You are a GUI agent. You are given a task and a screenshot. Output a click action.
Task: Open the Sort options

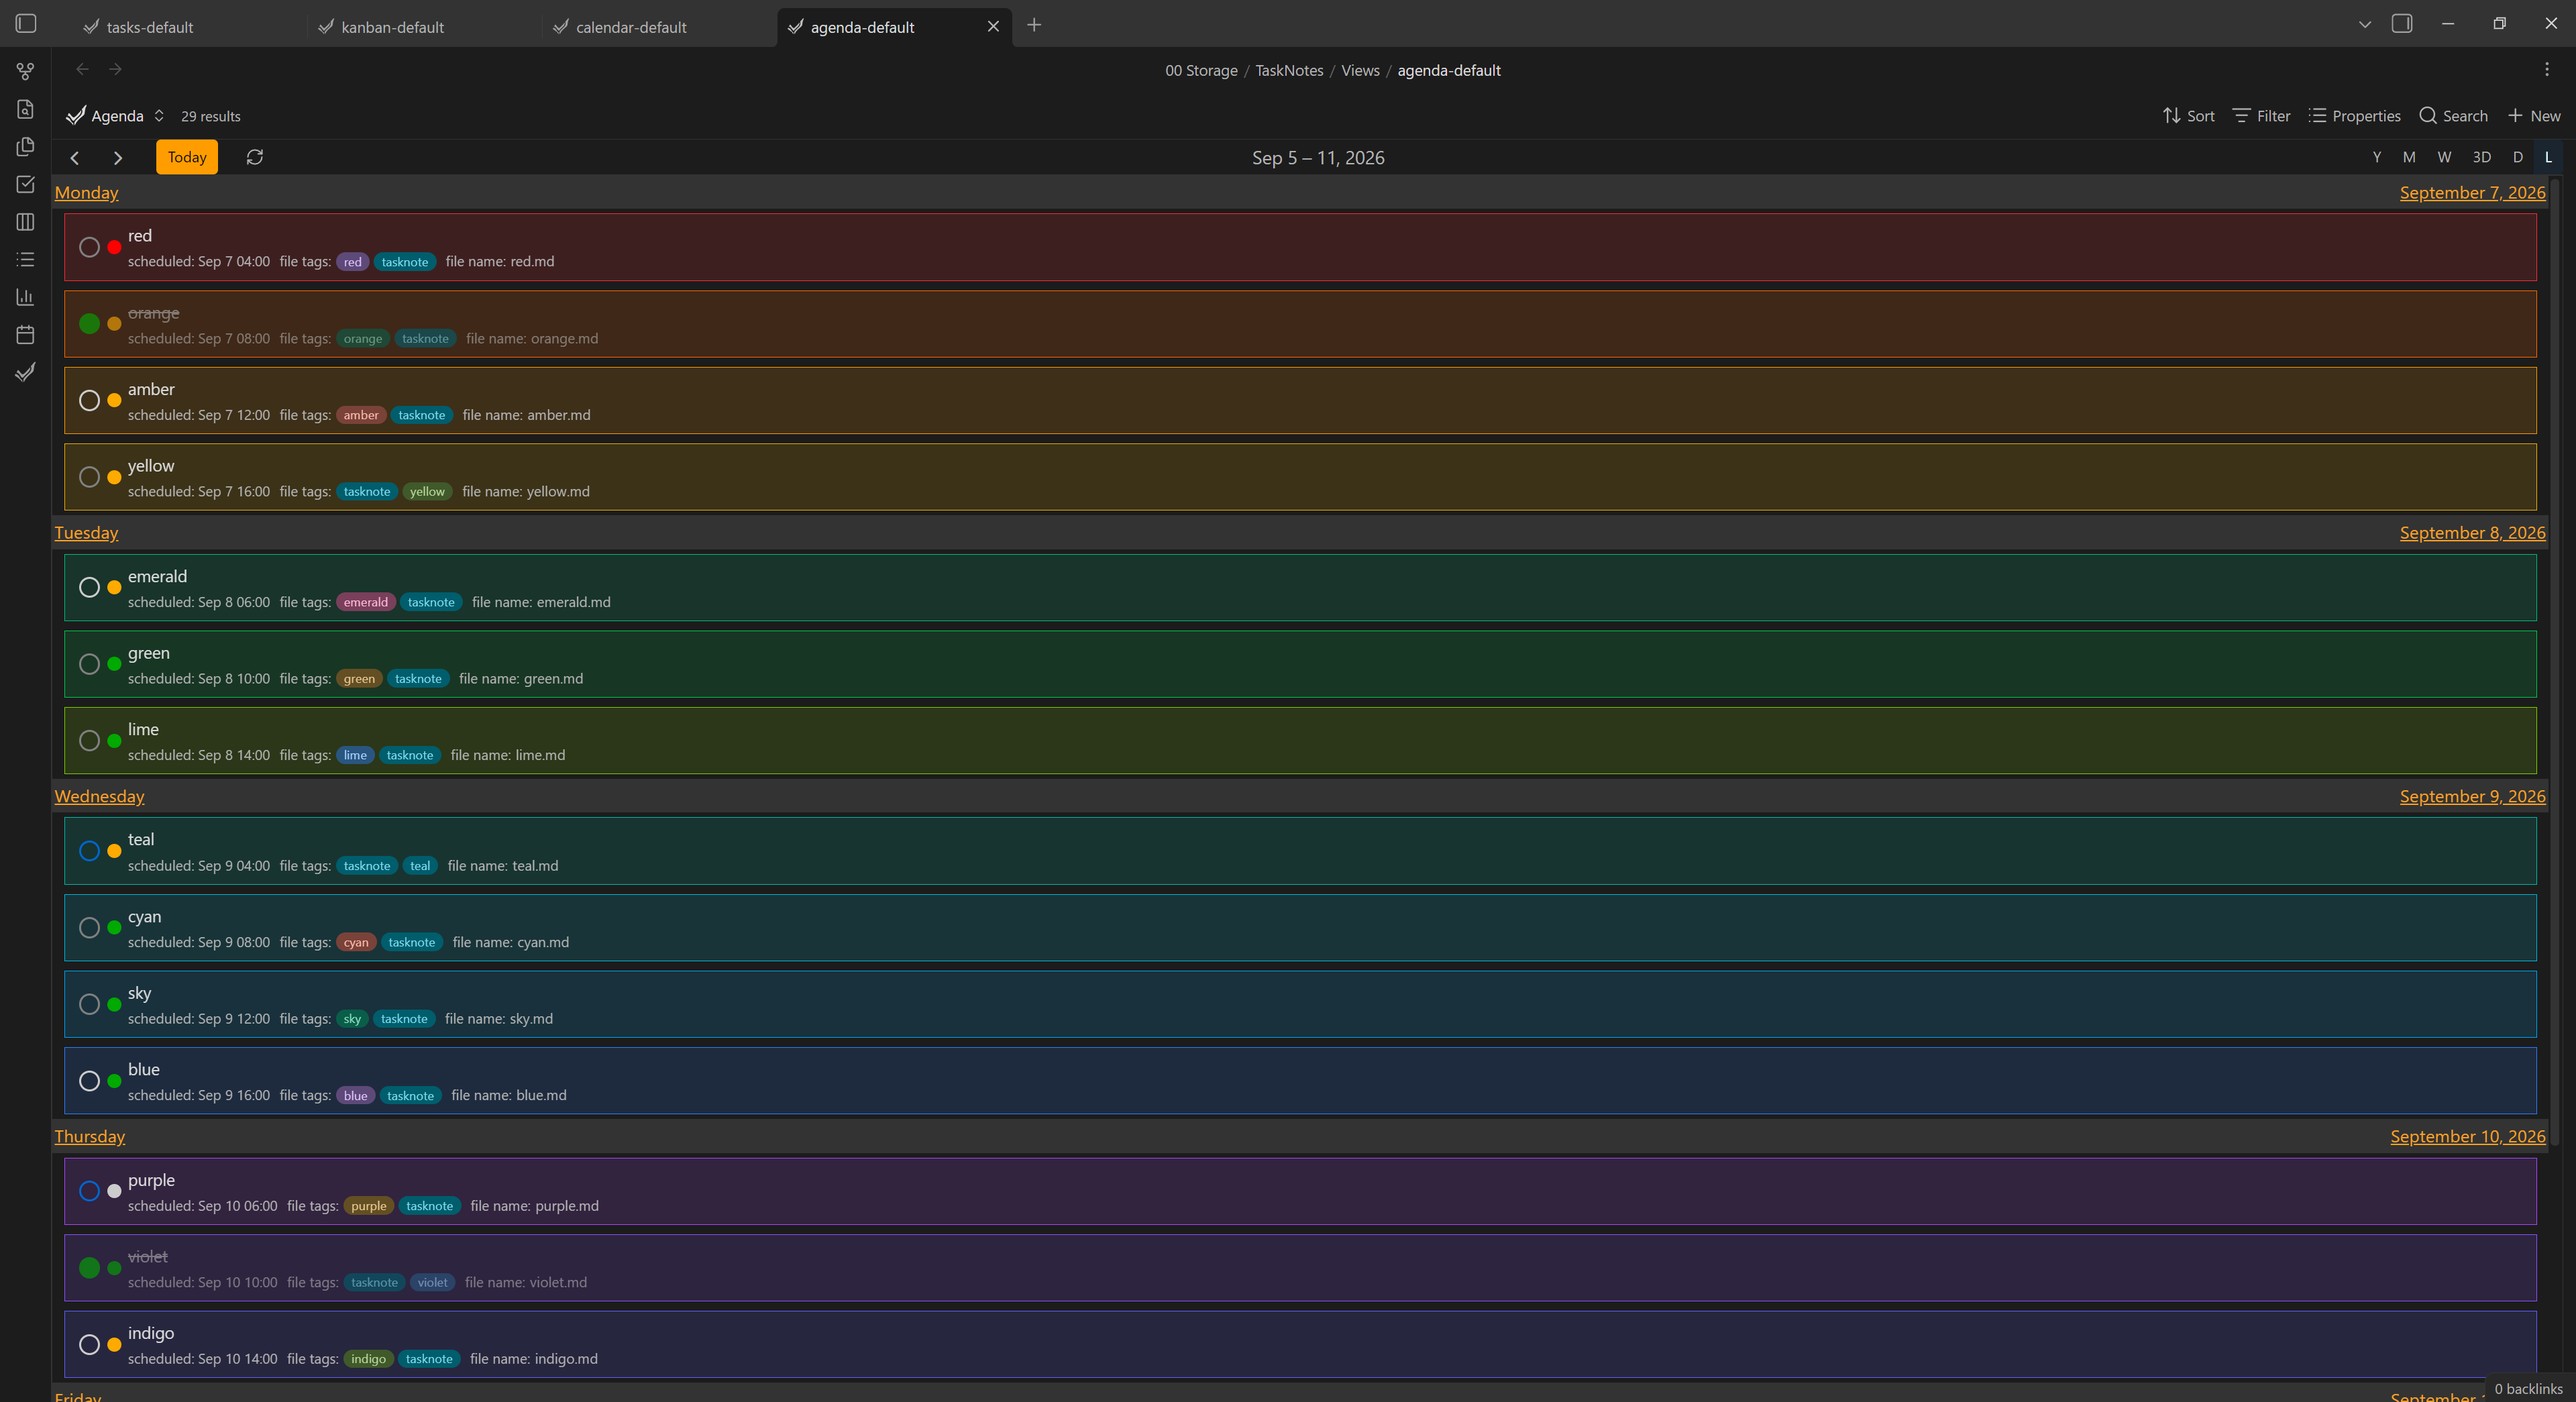pyautogui.click(x=2188, y=116)
